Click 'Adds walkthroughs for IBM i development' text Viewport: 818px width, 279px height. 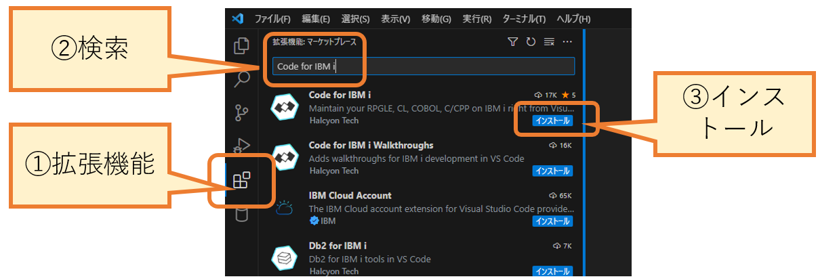[416, 158]
